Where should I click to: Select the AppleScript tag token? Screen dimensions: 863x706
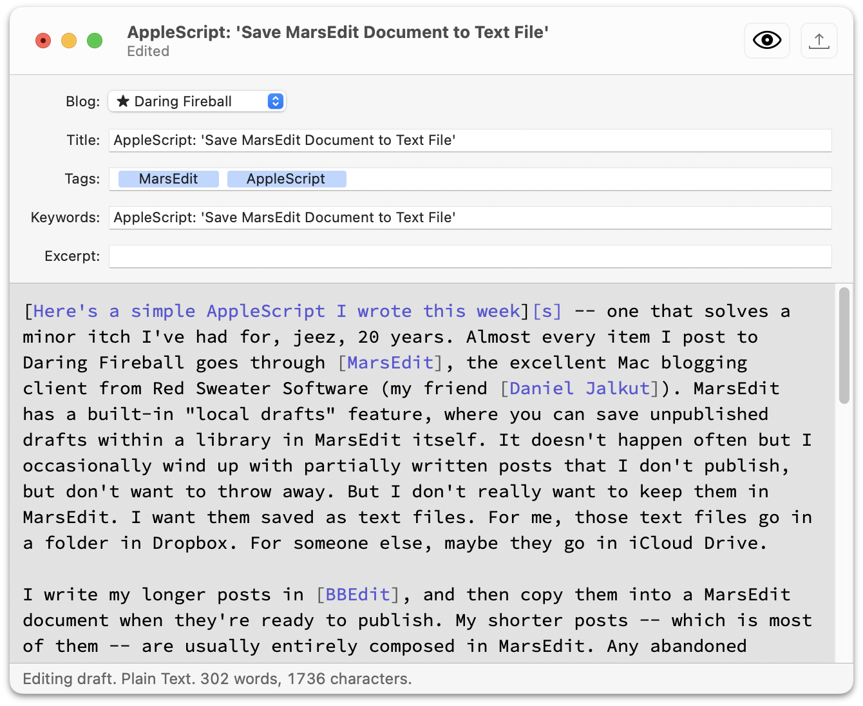[286, 179]
